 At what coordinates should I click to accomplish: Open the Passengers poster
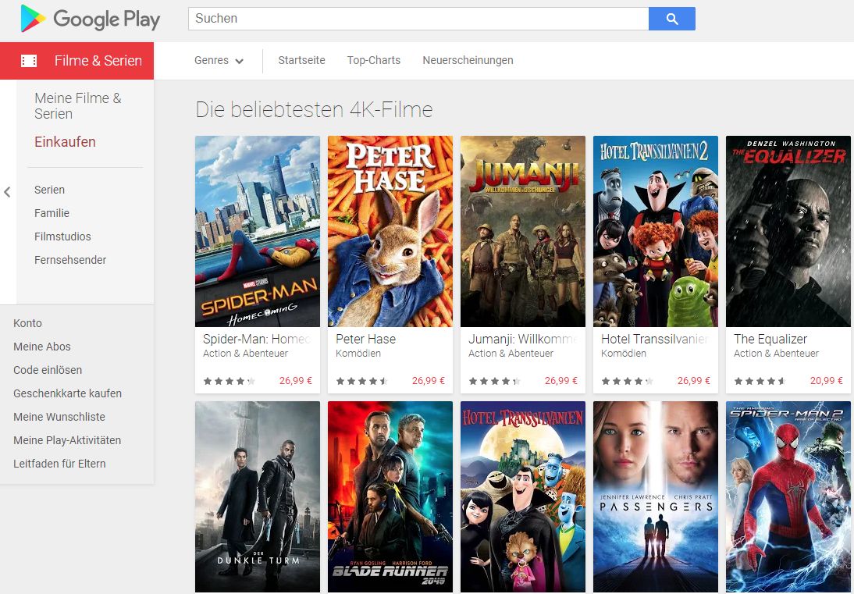656,496
